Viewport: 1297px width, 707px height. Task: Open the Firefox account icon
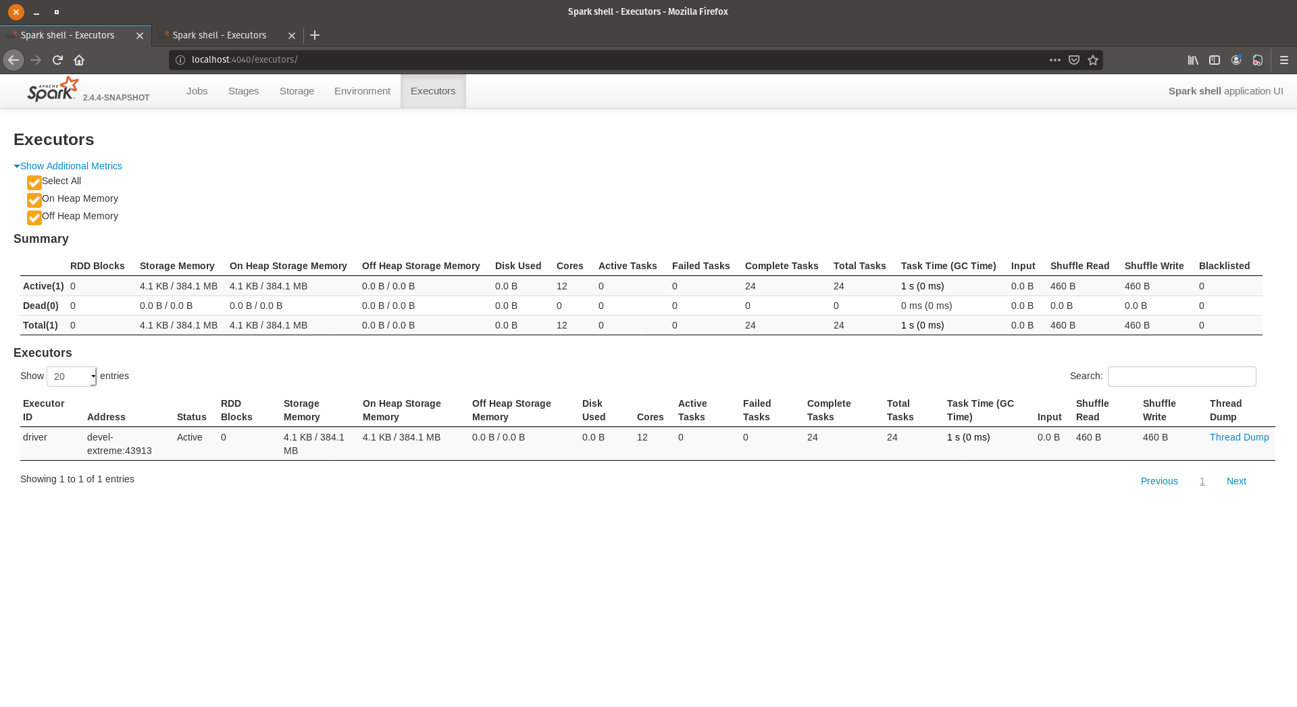pos(1236,60)
